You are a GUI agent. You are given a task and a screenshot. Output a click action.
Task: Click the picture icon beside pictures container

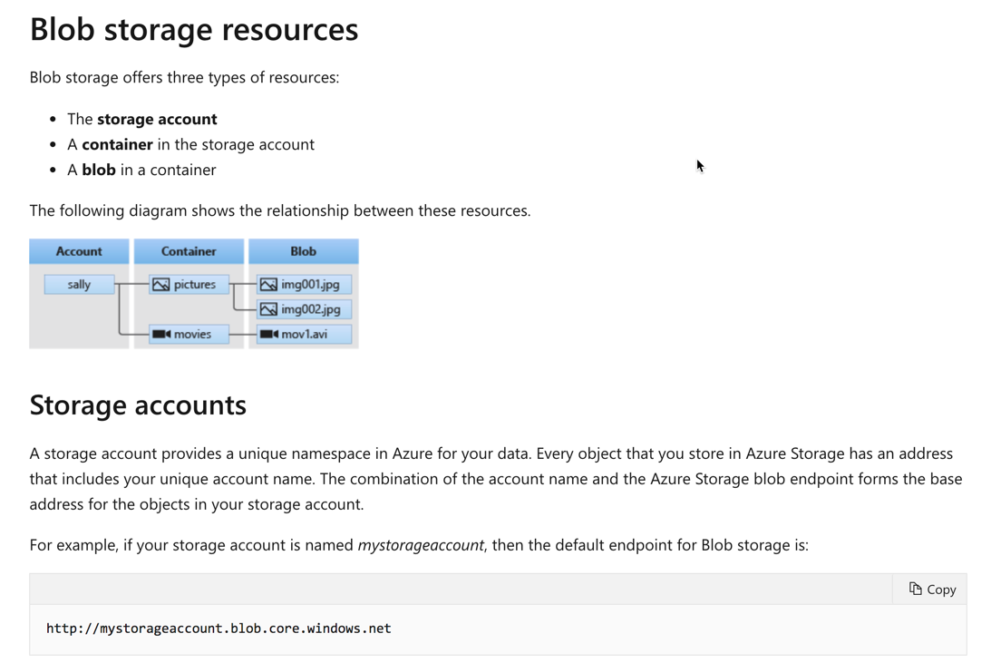[x=161, y=285]
